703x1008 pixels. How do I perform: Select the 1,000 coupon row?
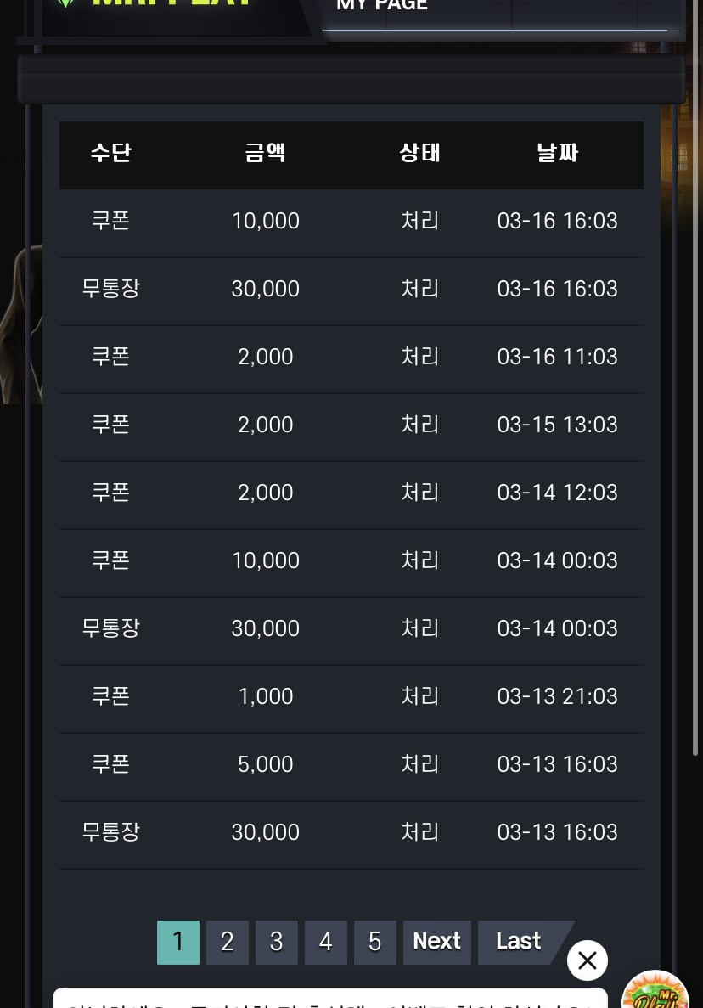click(x=351, y=696)
